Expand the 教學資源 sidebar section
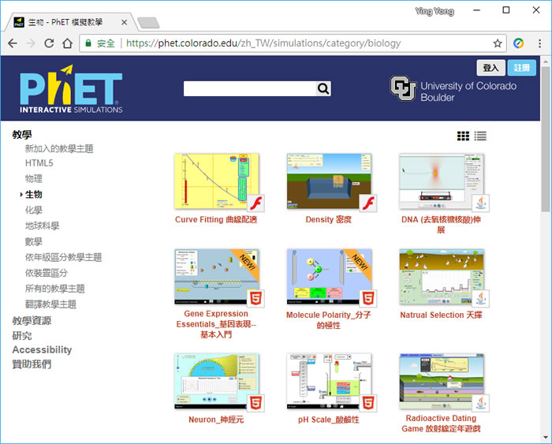The image size is (552, 444). point(32,321)
